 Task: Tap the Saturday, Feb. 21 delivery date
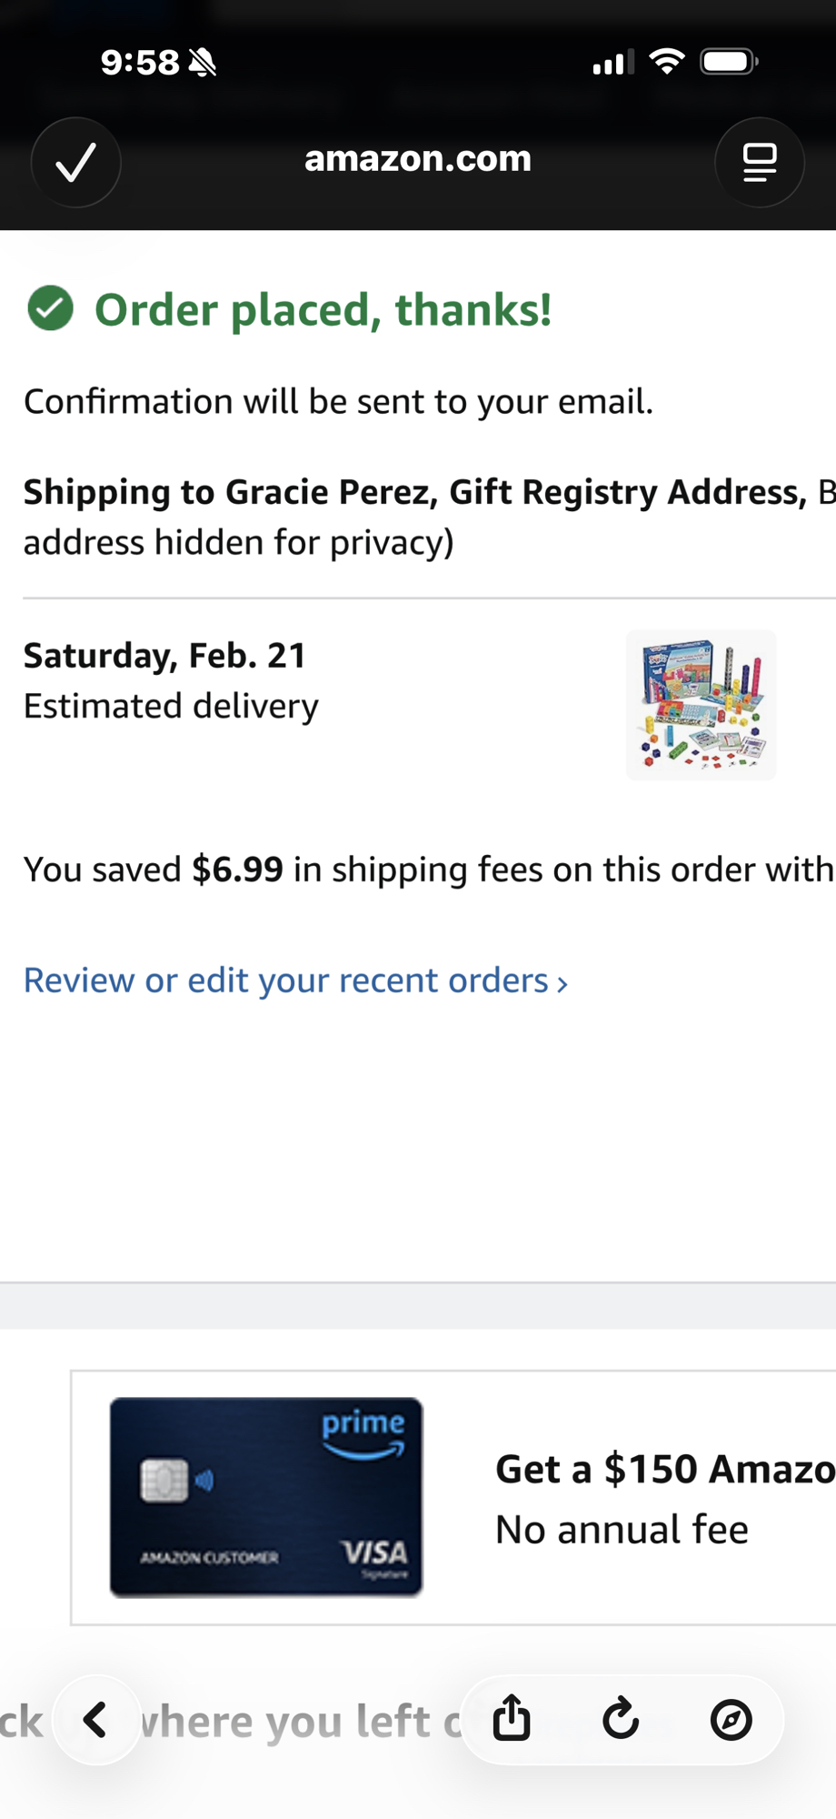(x=164, y=656)
